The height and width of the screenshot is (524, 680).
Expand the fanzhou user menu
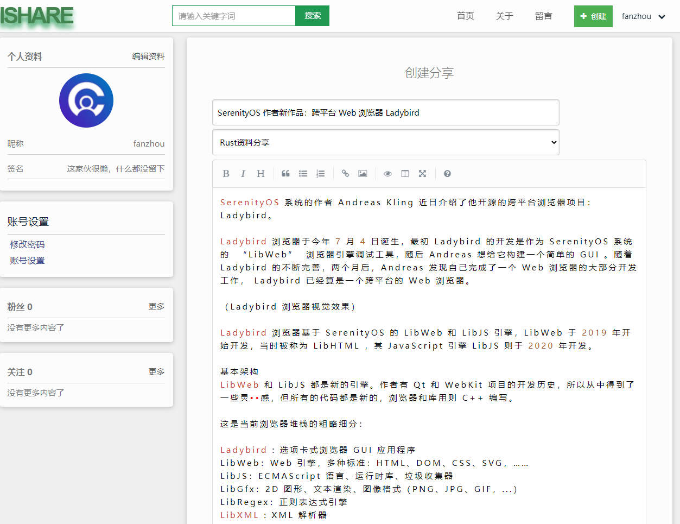click(x=644, y=16)
